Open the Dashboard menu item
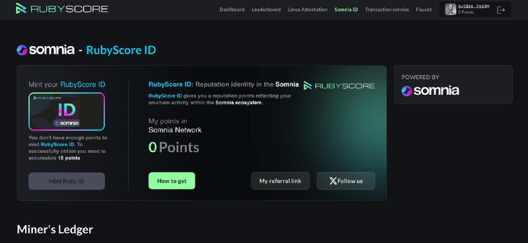 click(232, 9)
